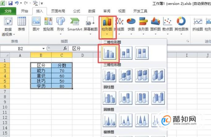Click the Name Box showing B2

[21, 48]
